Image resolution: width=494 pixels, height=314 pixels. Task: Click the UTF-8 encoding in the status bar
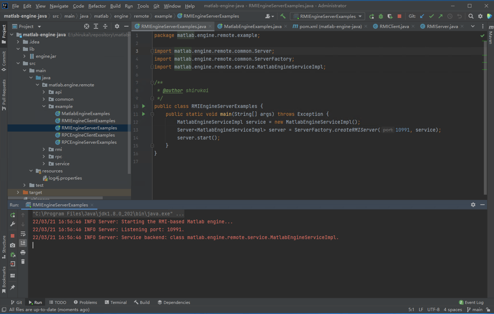[433, 310]
